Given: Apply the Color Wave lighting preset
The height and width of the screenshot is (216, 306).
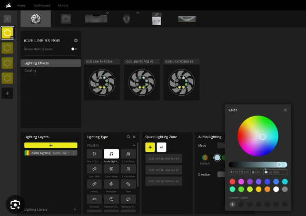Looking at the screenshot, I should pyautogui.click(x=128, y=169).
